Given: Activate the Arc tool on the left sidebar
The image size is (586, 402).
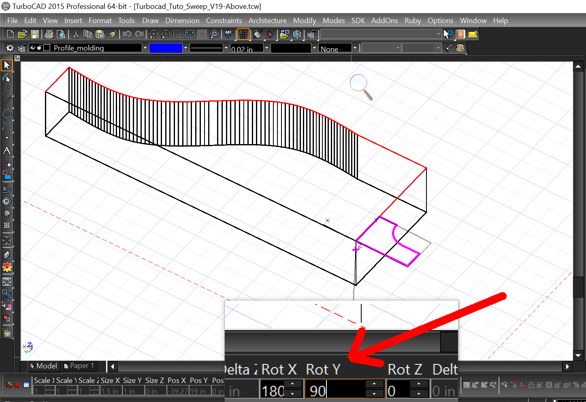Looking at the screenshot, I should click(x=7, y=126).
